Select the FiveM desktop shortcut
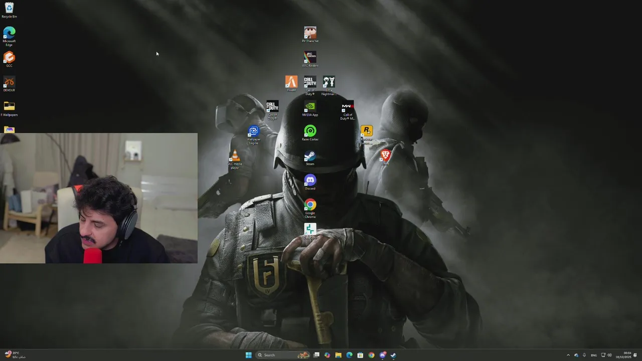Screen dimensions: 642x361 pos(291,84)
